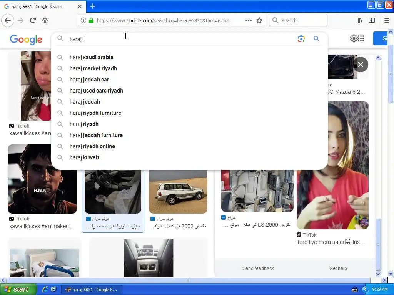Viewport: 394px width, 295px height.
Task: Click Get help link
Action: pos(338,268)
